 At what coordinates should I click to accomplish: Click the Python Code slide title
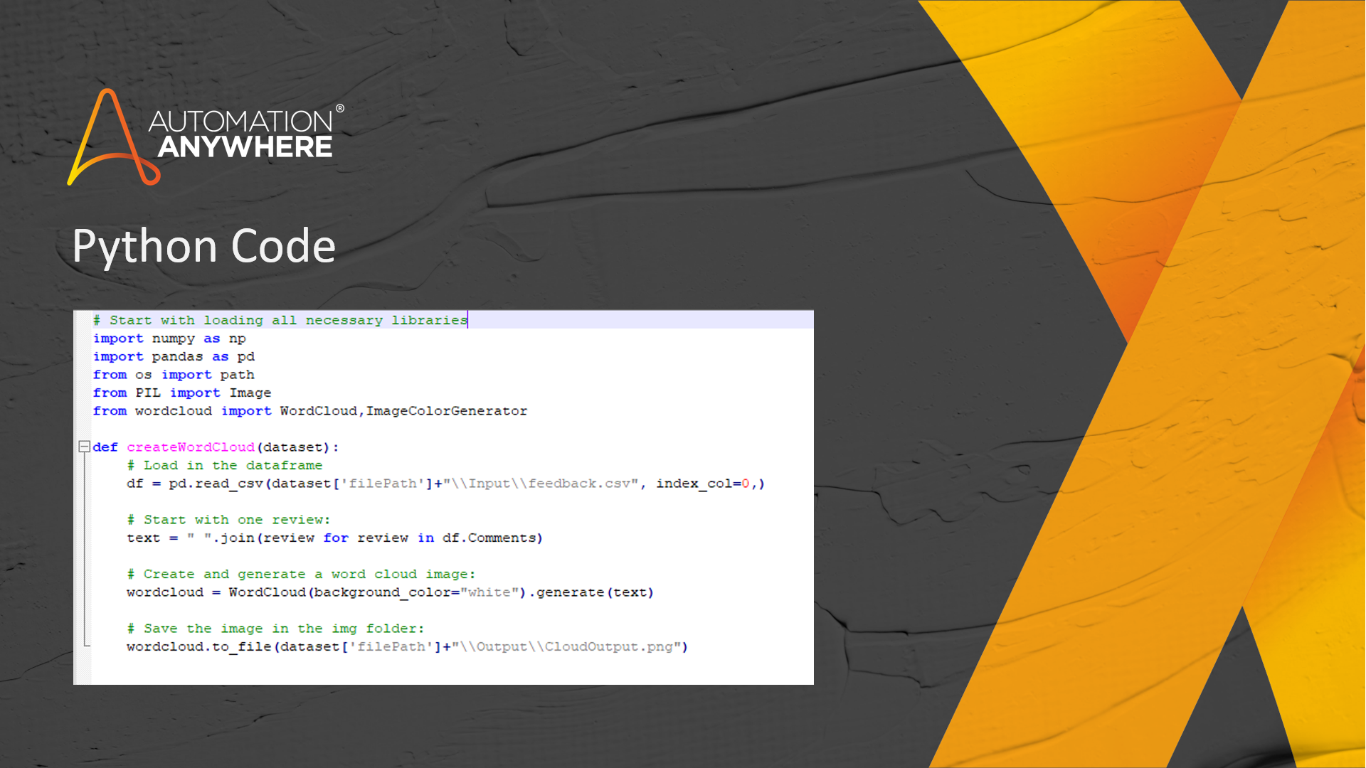pos(203,246)
